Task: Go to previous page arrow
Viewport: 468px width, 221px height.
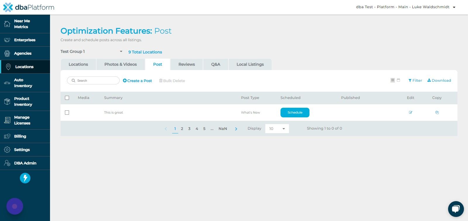Action: (166, 129)
